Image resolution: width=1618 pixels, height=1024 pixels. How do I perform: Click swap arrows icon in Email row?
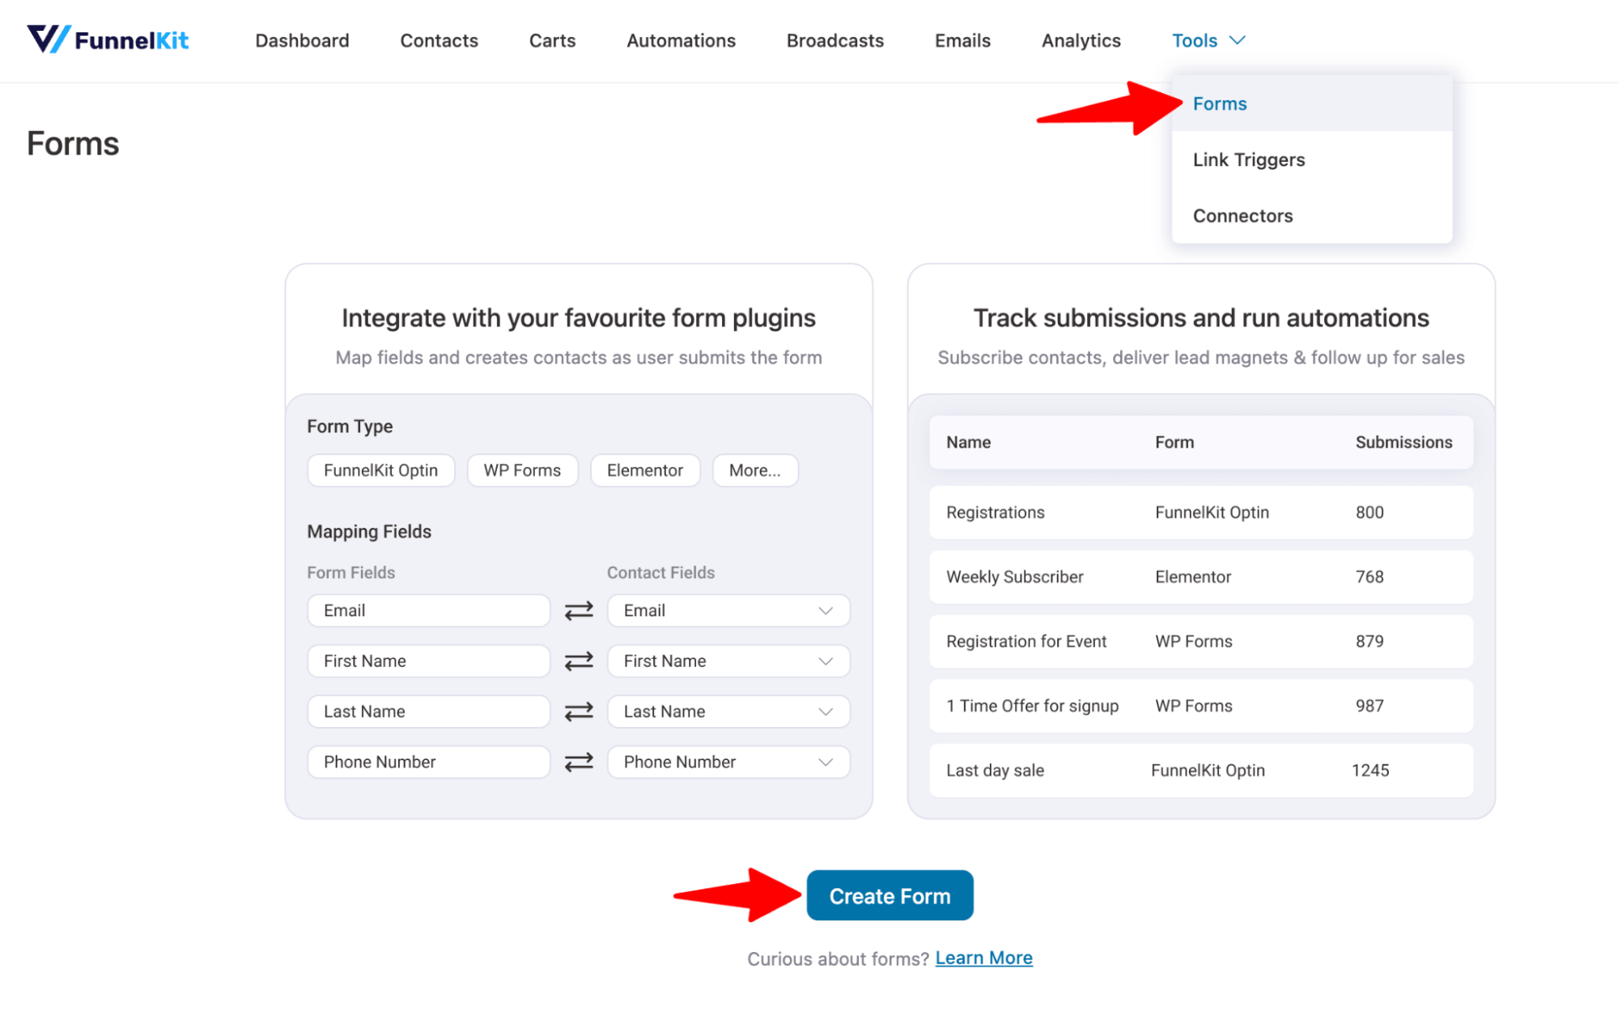[x=579, y=610]
